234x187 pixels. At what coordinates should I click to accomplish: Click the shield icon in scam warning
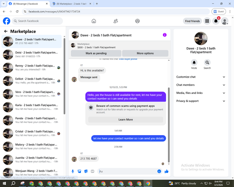tap(91, 108)
